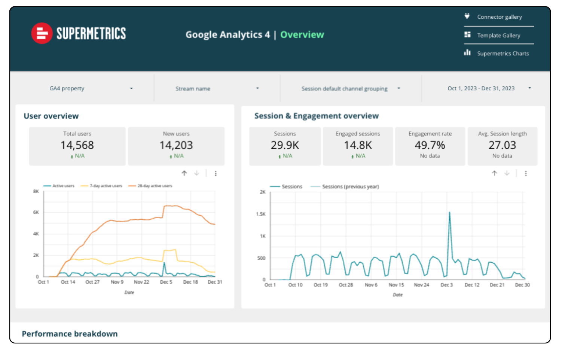This screenshot has height=352, width=565.
Task: Open three-dot menu on Sessions chart
Action: [x=526, y=173]
